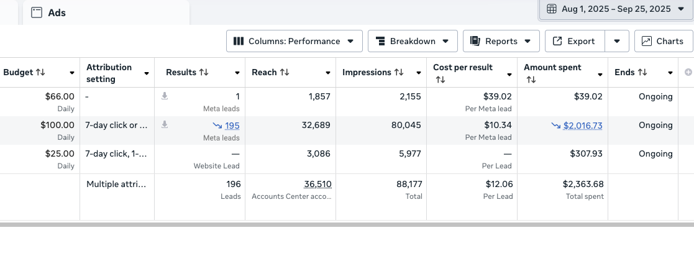
Task: Open the Columns: Performance dropdown
Action: pos(294,41)
